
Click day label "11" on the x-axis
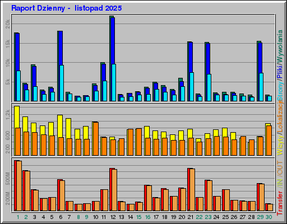104,217
